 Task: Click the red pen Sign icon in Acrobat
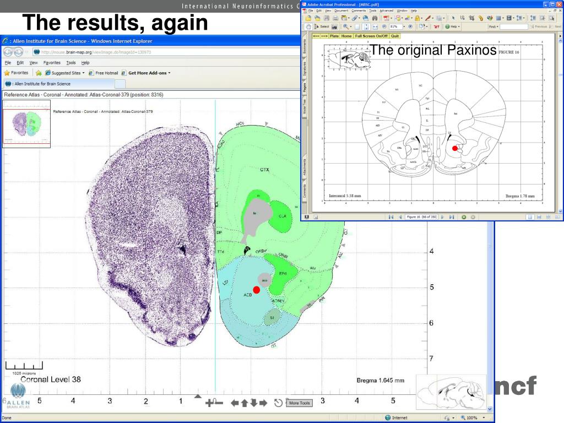click(x=427, y=18)
